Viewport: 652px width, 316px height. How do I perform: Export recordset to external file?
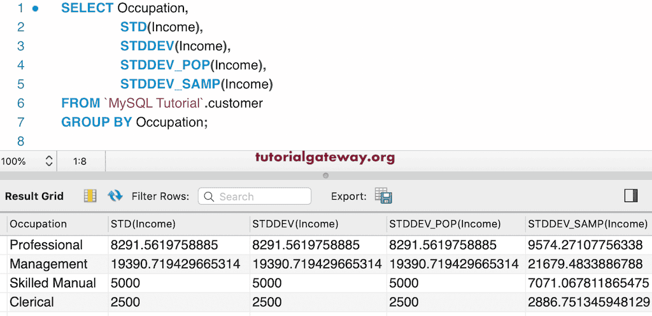(383, 196)
